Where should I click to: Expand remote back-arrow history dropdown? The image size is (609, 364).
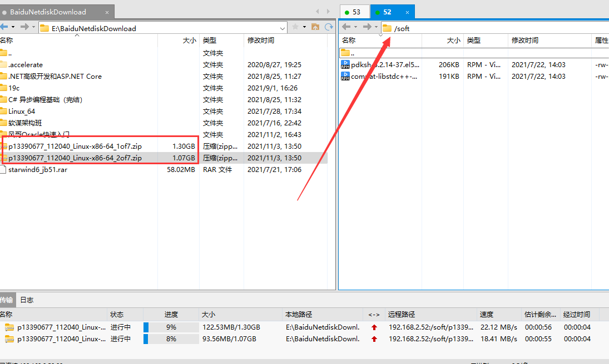(x=355, y=27)
